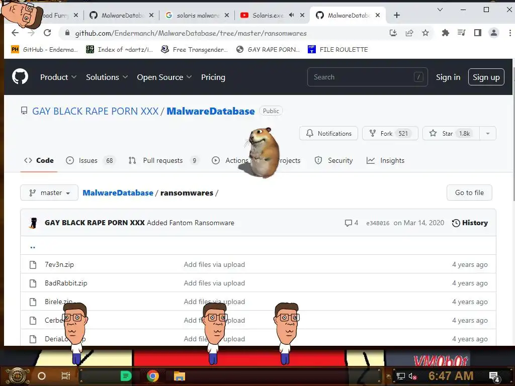Bookmark this page with the address bar star
Viewport: 515px width, 386px height.
coord(425,33)
